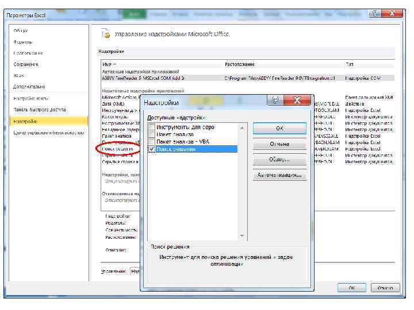Click the Надстройка COM type cell
The height and width of the screenshot is (310, 414).
pyautogui.click(x=363, y=78)
